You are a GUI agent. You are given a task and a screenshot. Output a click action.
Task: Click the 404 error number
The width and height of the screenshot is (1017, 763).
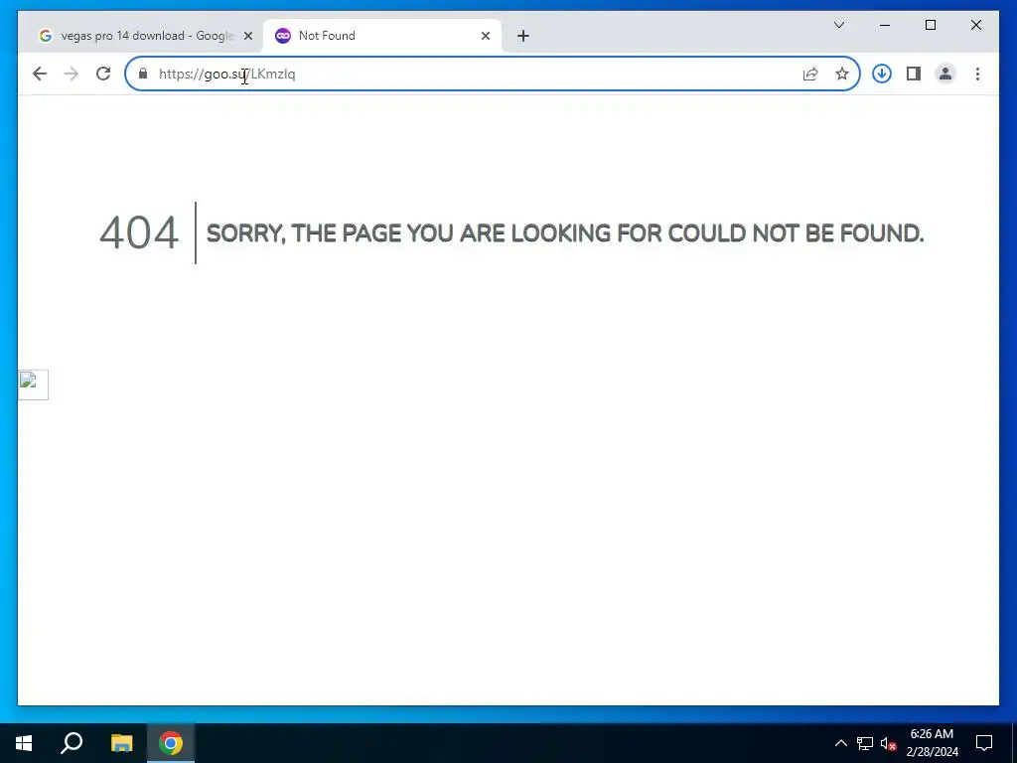tap(139, 232)
